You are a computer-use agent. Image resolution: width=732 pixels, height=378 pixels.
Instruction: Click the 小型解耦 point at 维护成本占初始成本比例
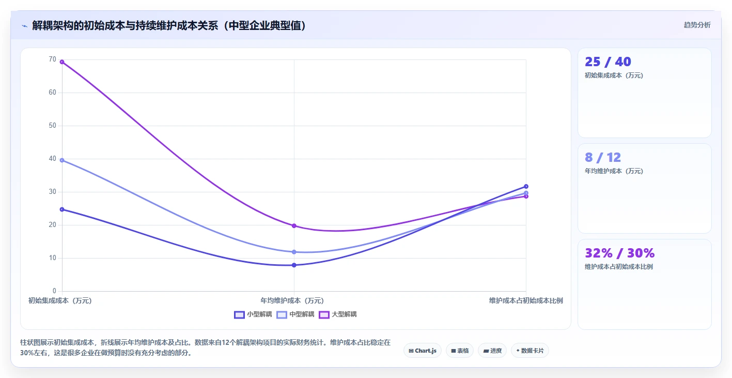(x=526, y=186)
